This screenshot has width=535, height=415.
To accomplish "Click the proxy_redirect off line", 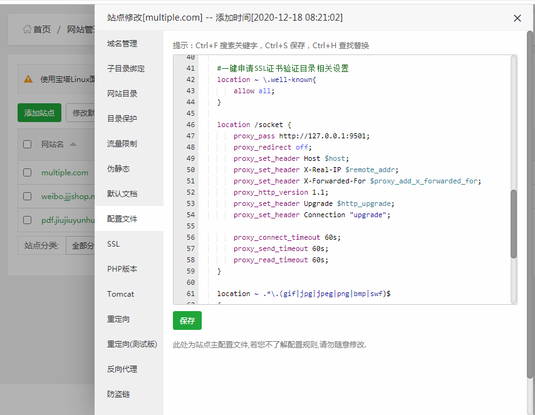I will tap(273, 147).
